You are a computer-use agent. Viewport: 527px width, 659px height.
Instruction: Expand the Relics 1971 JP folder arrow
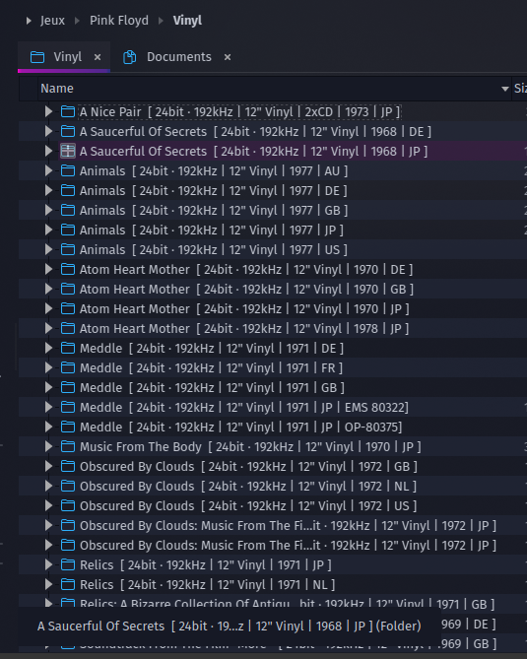(x=48, y=564)
